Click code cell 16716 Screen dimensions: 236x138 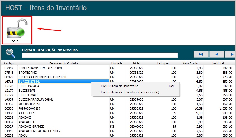coord(9,82)
